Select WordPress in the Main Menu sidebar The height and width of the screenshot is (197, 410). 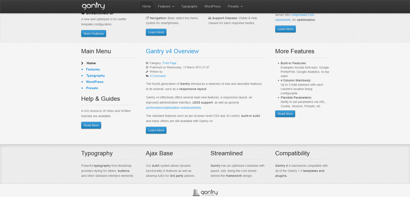pos(95,82)
